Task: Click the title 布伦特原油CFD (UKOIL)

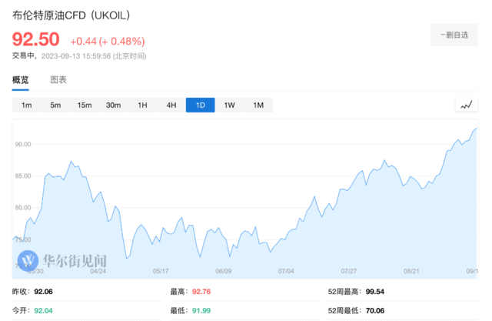Action: [x=71, y=15]
